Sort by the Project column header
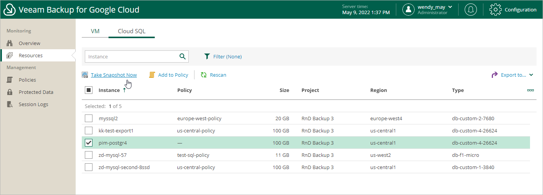The image size is (543, 195). coord(310,90)
